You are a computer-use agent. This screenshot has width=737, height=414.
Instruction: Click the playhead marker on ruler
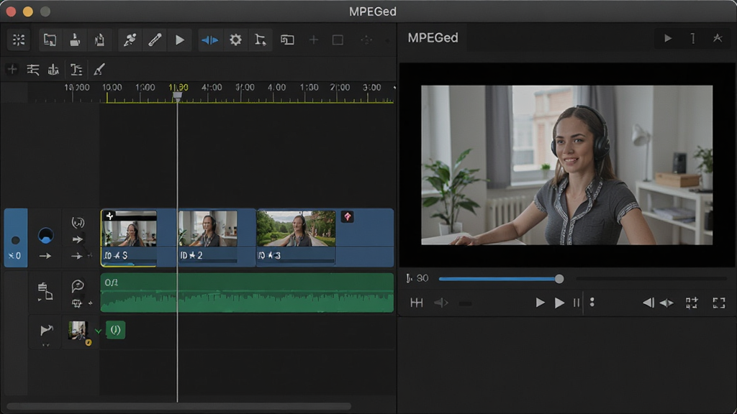point(177,96)
